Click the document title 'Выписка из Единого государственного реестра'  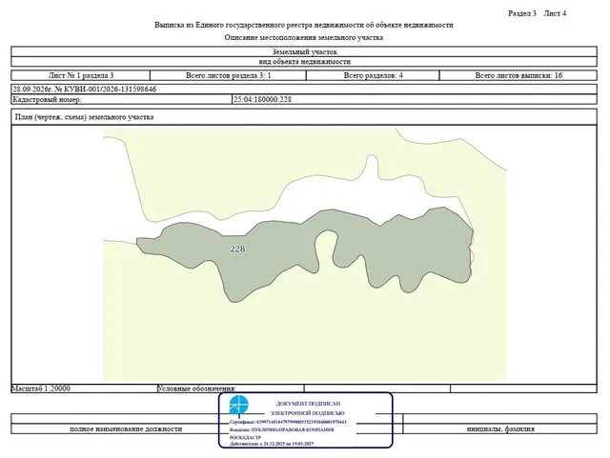pos(304,25)
